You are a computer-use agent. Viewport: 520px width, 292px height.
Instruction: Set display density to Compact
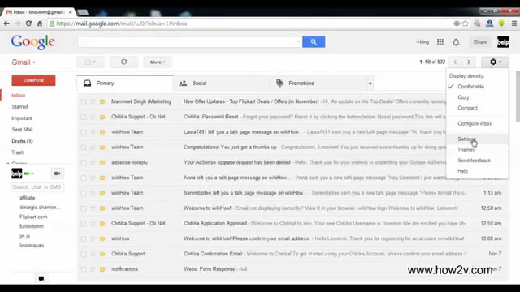pos(477,108)
